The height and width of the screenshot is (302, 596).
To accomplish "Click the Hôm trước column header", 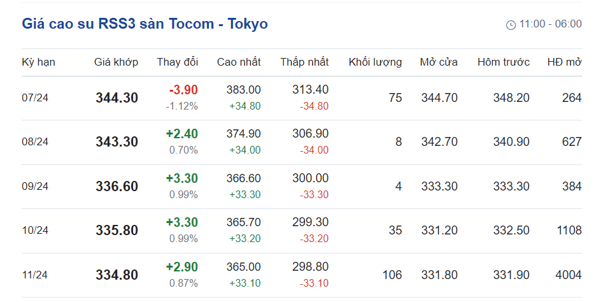I will [x=503, y=62].
